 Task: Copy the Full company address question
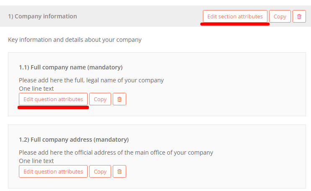[100, 171]
